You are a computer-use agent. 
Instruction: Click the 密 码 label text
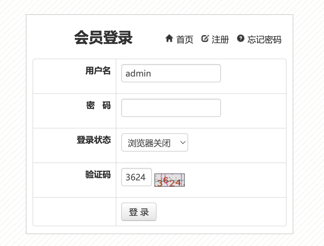98,106
